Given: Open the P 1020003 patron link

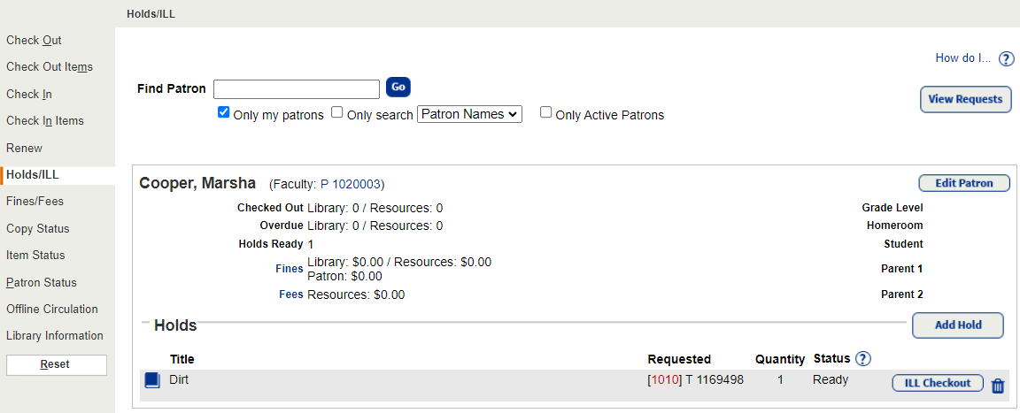Looking at the screenshot, I should [351, 185].
